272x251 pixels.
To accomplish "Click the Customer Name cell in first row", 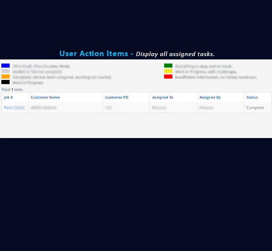I will 44,108.
